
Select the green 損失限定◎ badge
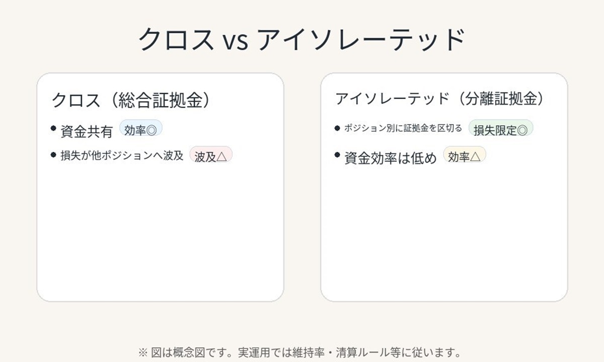pyautogui.click(x=500, y=129)
